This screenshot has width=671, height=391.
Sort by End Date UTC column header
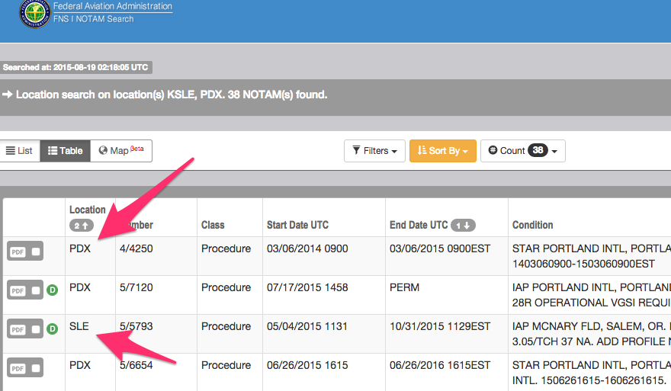pos(419,225)
